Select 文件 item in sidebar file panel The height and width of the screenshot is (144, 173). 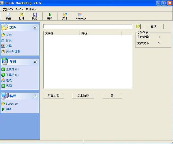[7, 35]
